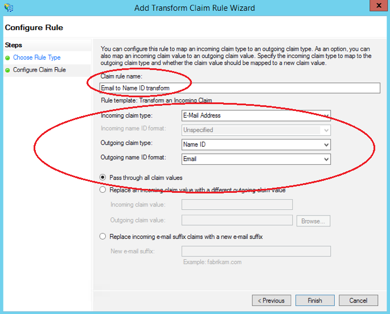Click the Outgoing claim value field
The height and width of the screenshot is (314, 390).
237,220
